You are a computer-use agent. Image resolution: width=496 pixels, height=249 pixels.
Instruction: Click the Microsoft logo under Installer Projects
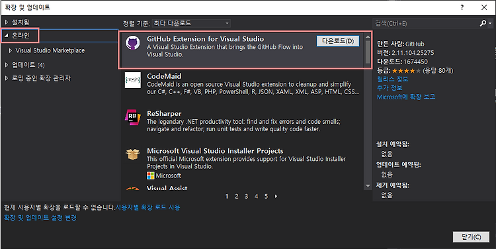[151, 175]
